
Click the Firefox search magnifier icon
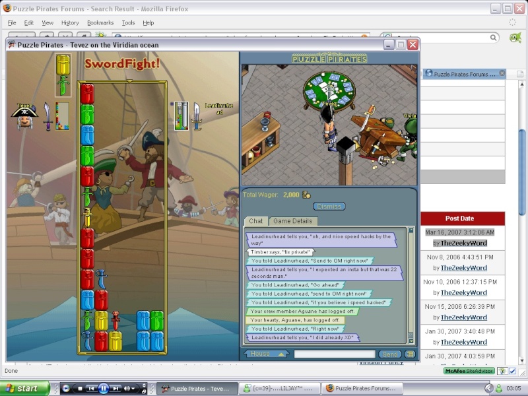point(493,38)
